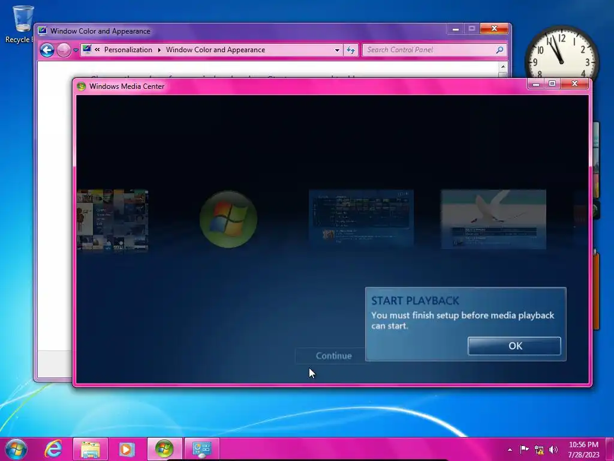Launch Internet Explorer from the taskbar
This screenshot has width=614, height=461.
coord(53,449)
